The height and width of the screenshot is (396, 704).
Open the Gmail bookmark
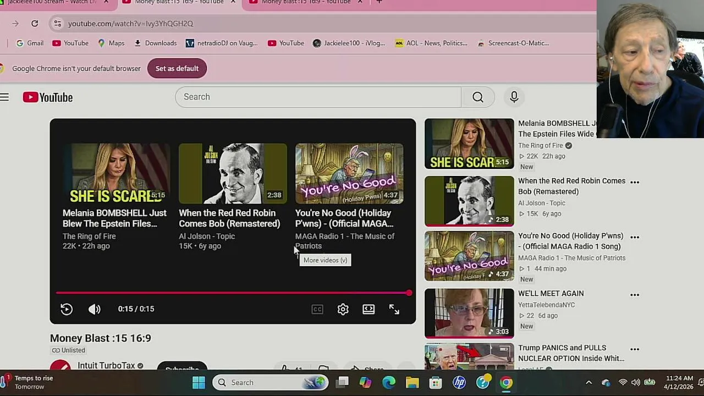coord(30,43)
